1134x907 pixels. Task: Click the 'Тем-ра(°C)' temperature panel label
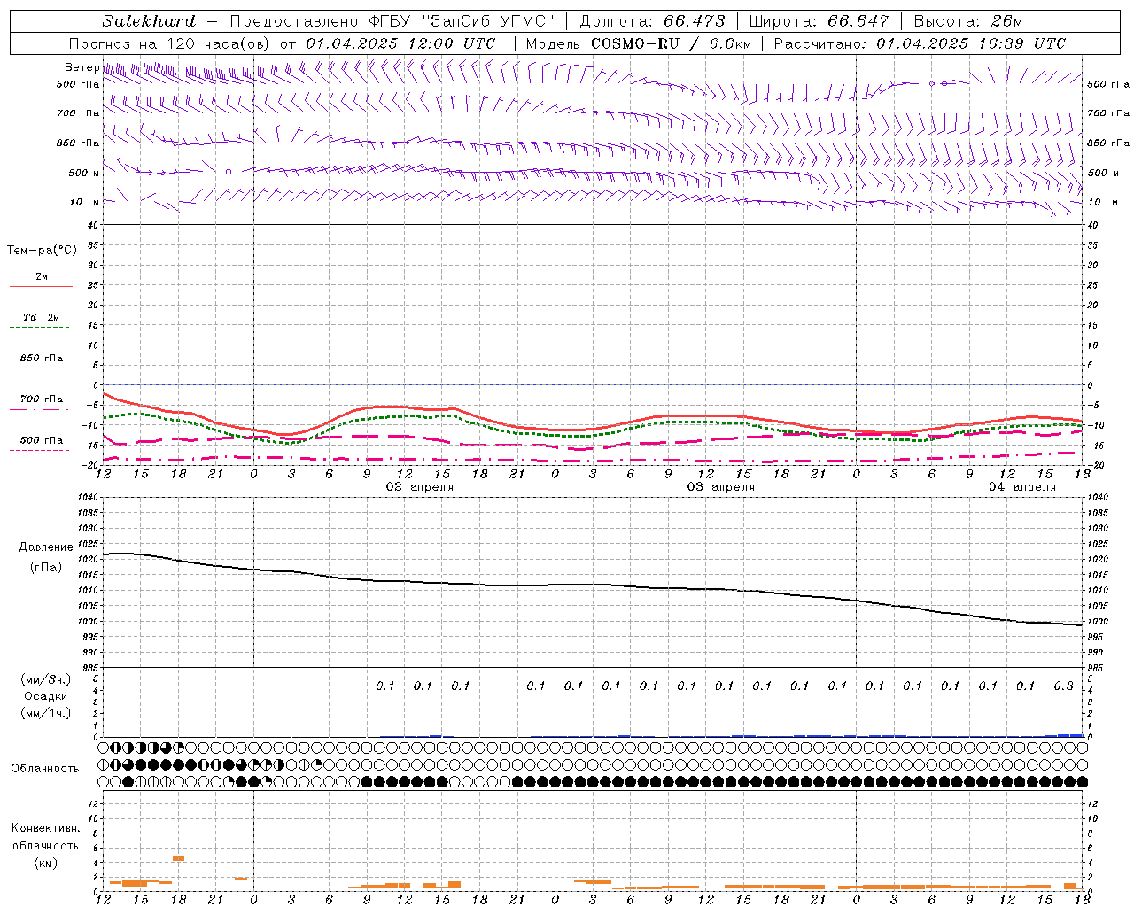(42, 251)
